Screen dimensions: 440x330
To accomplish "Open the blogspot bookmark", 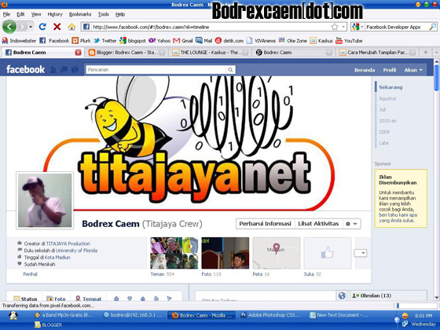I will (x=133, y=41).
